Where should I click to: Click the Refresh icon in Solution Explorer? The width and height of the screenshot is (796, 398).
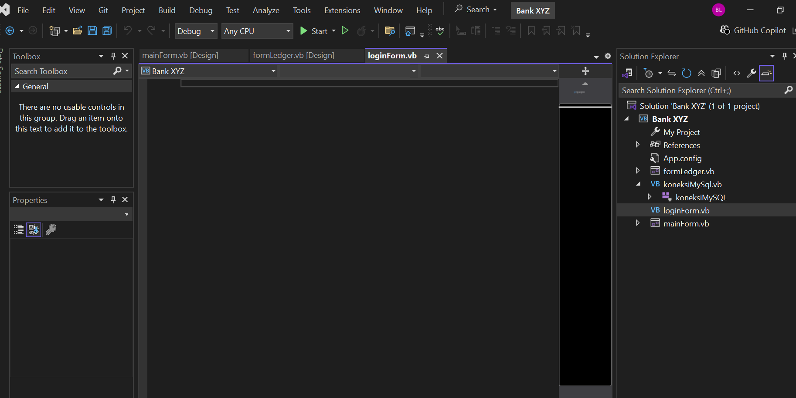coord(687,73)
